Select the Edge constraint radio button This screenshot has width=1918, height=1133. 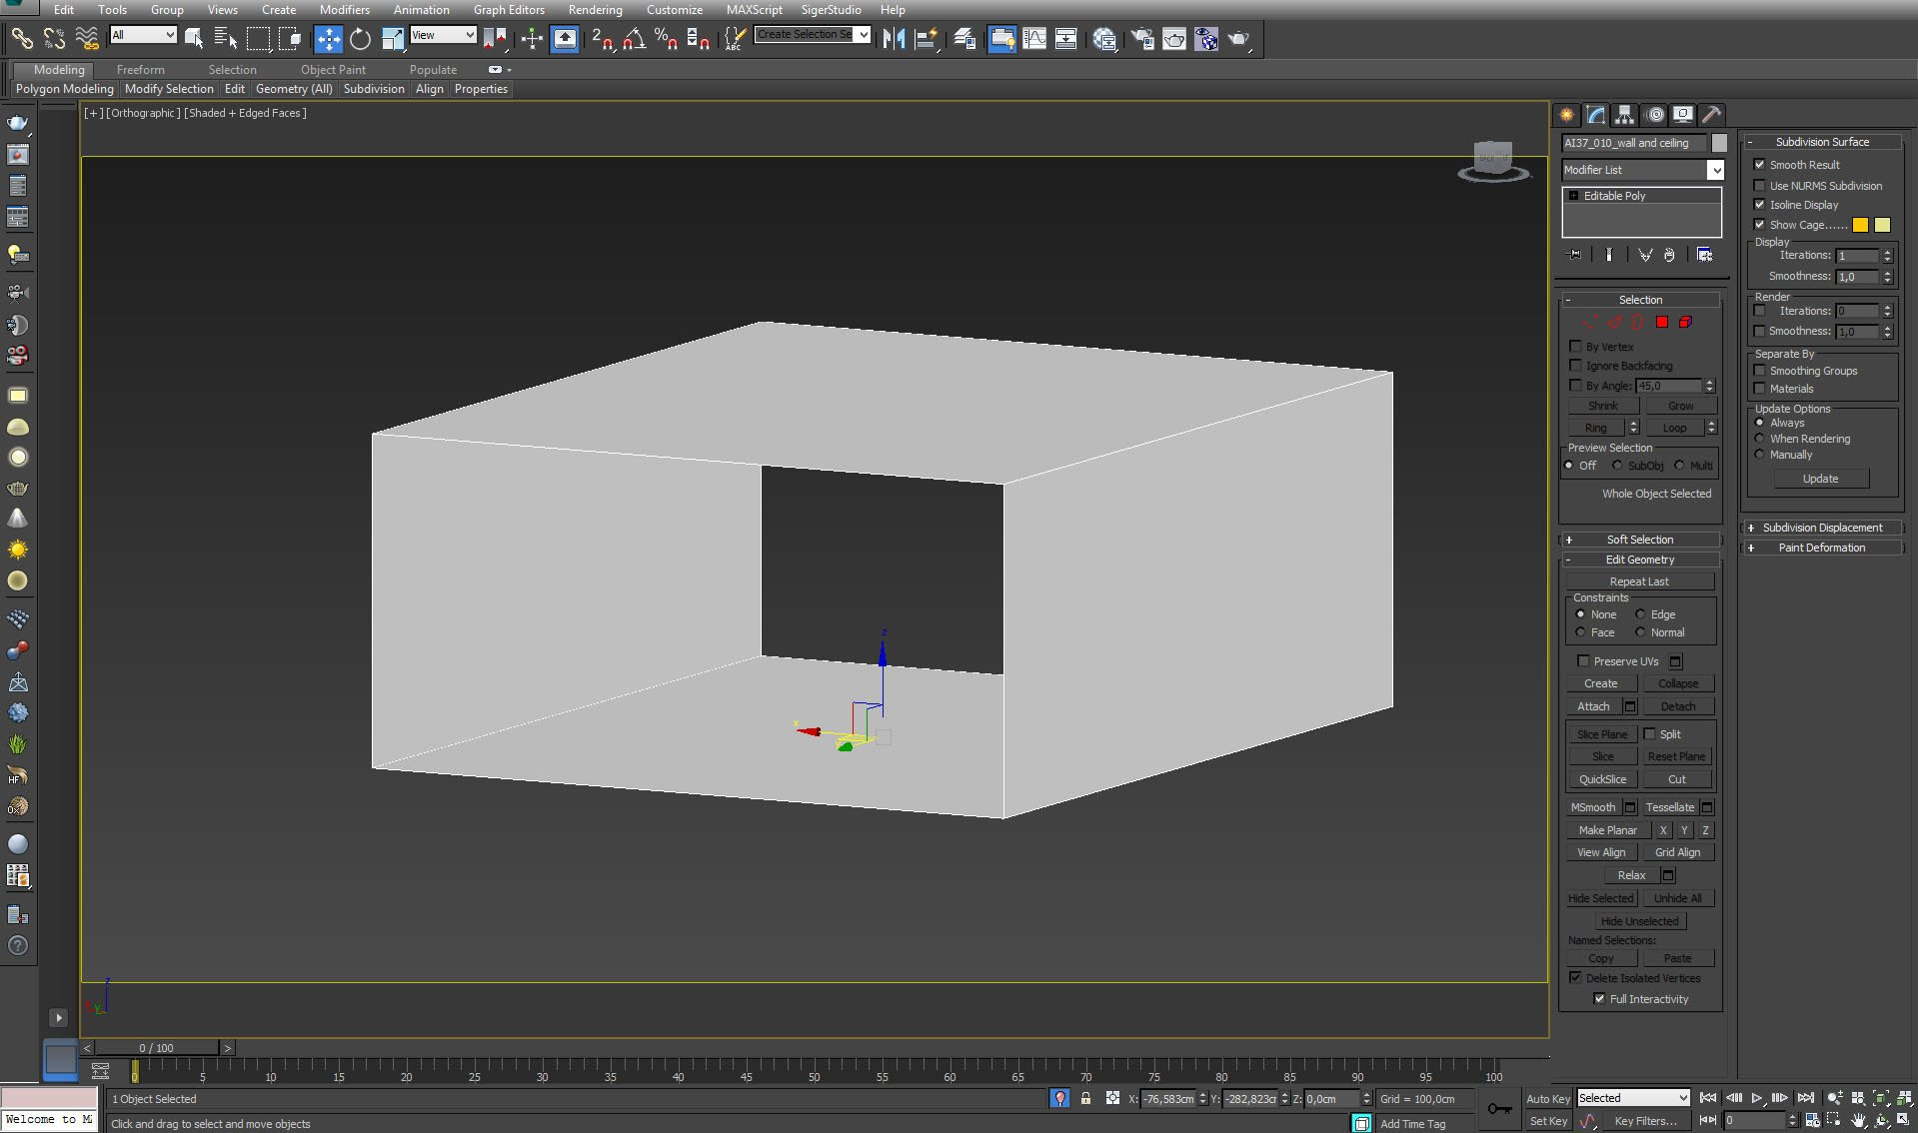1640,614
